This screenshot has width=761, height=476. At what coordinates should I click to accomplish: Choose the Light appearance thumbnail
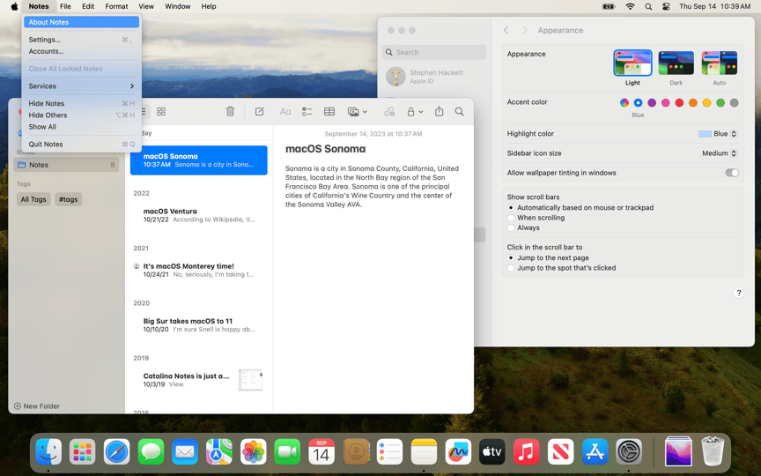(632, 63)
